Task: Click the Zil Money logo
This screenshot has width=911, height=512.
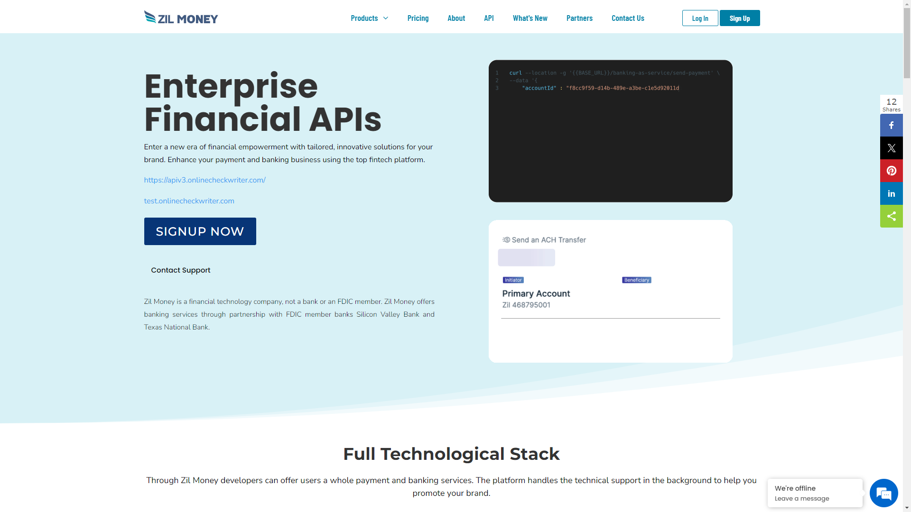Action: pyautogui.click(x=181, y=18)
